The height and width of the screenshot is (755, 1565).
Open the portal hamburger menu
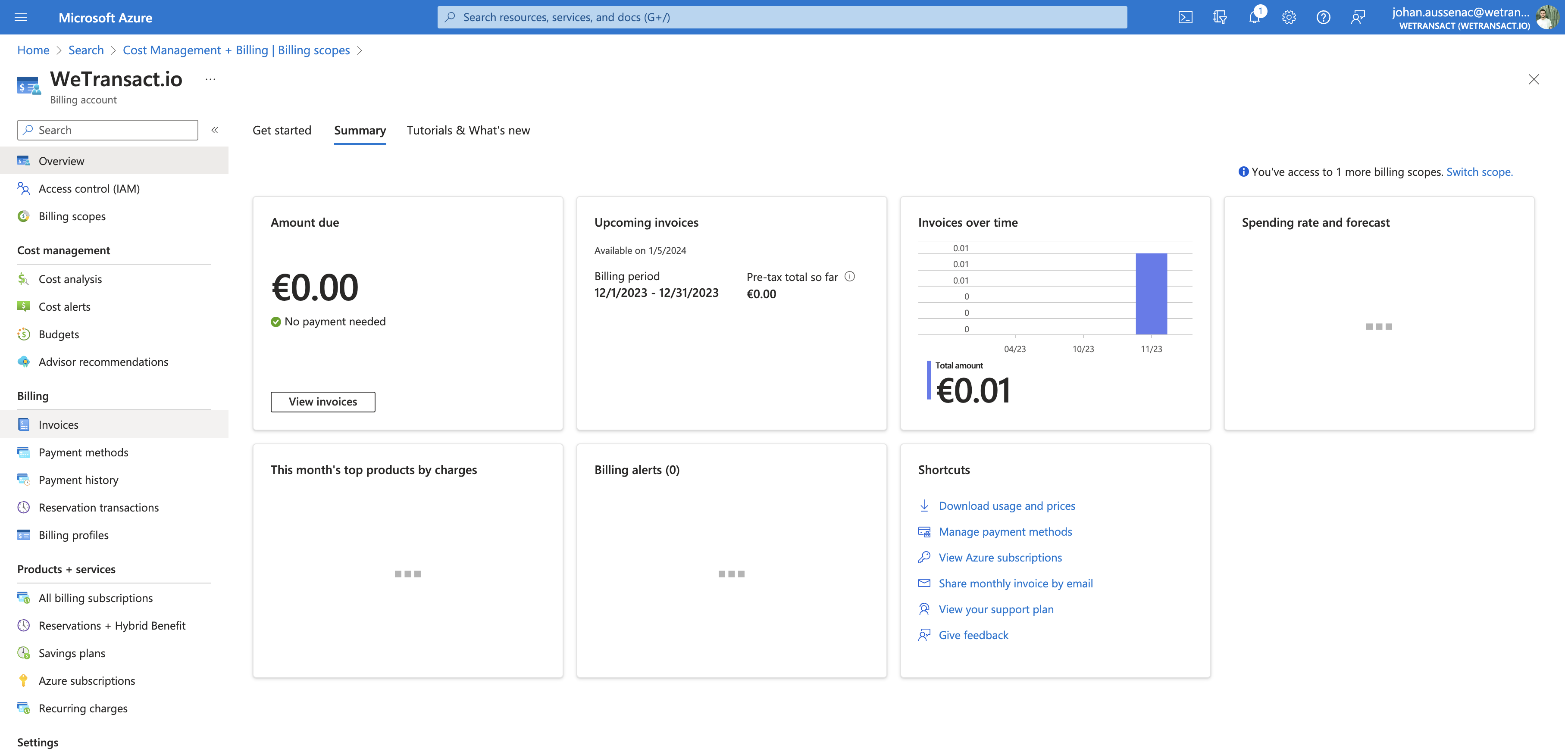pos(21,17)
